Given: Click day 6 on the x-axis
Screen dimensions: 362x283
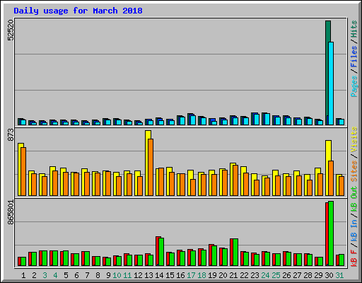Looking at the screenshot, I should tap(76, 275).
